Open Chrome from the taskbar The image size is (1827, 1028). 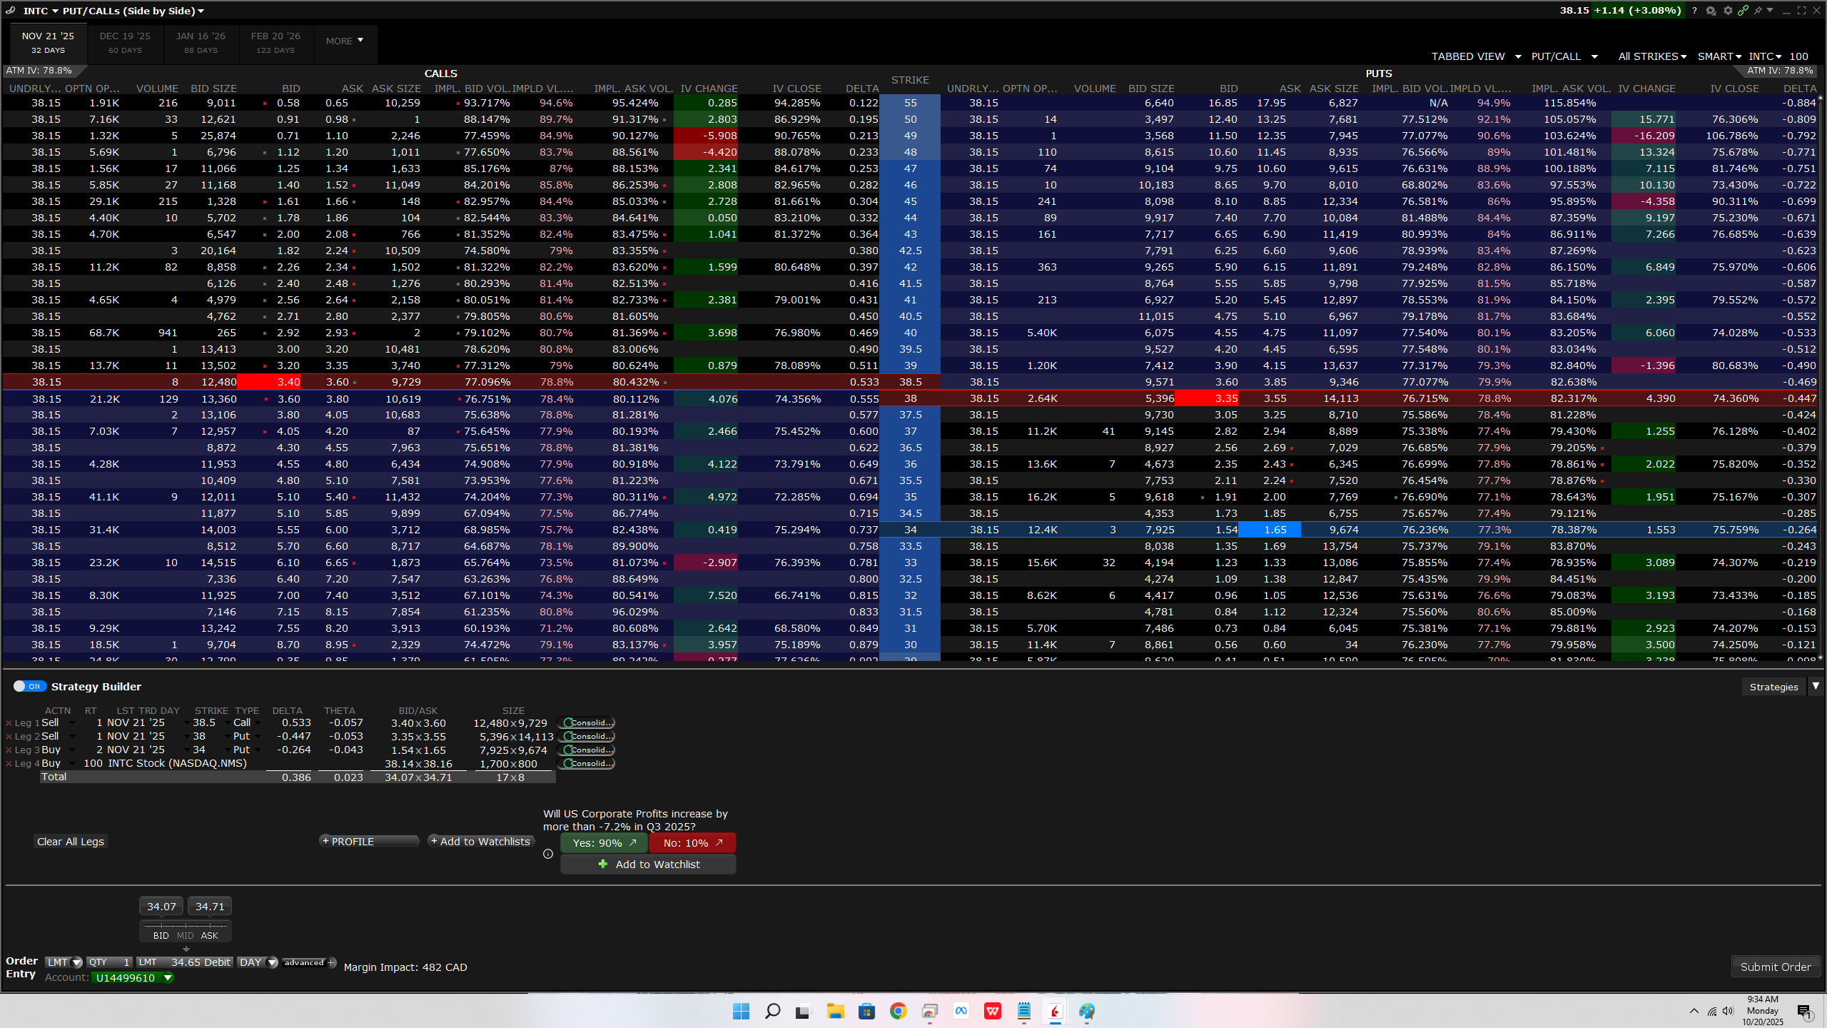click(898, 1011)
